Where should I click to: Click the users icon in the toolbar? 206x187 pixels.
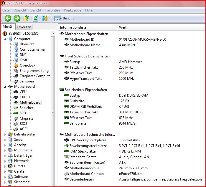tap(45, 18)
